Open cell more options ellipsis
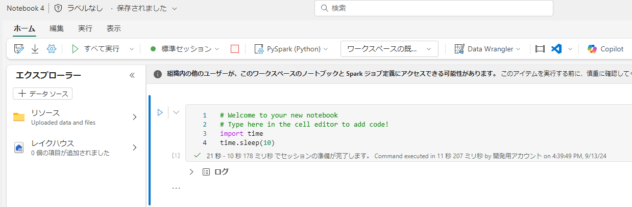632x207 pixels. coord(176,188)
